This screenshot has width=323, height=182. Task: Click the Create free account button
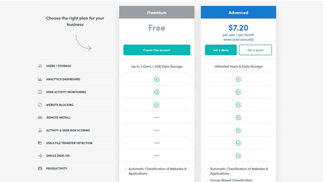[x=157, y=50]
